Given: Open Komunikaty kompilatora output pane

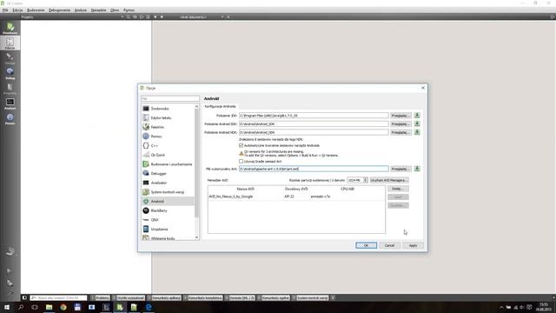Looking at the screenshot, I should [x=203, y=297].
